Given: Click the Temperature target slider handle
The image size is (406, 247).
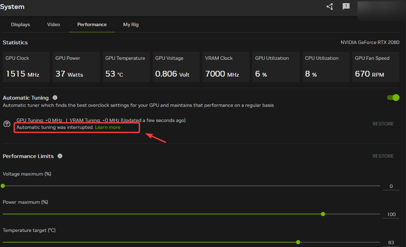Looking at the screenshot, I should click(x=298, y=242).
